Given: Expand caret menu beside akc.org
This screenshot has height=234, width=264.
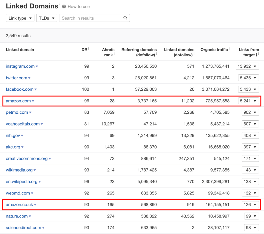Looking at the screenshot, I should click(x=22, y=147).
